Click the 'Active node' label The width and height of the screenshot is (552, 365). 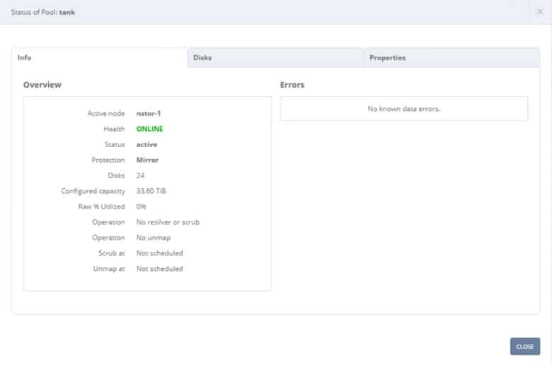click(x=106, y=113)
